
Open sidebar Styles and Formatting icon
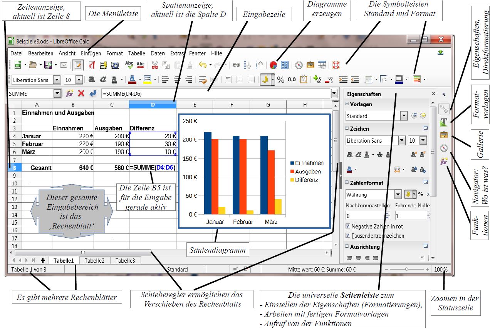point(444,122)
